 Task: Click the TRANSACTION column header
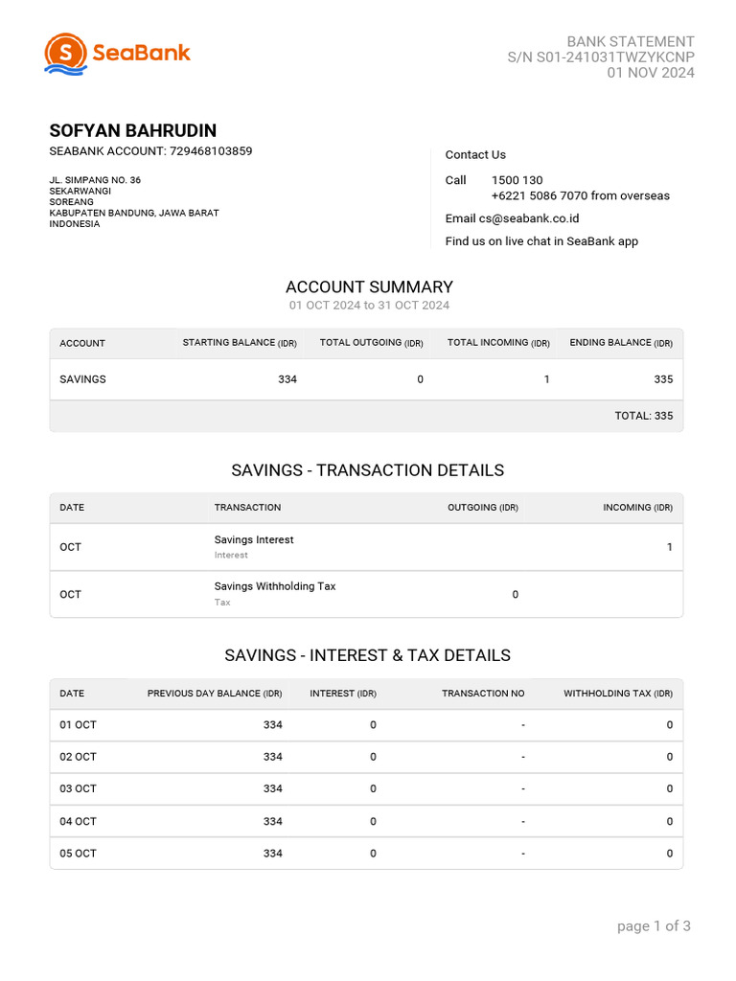(247, 508)
